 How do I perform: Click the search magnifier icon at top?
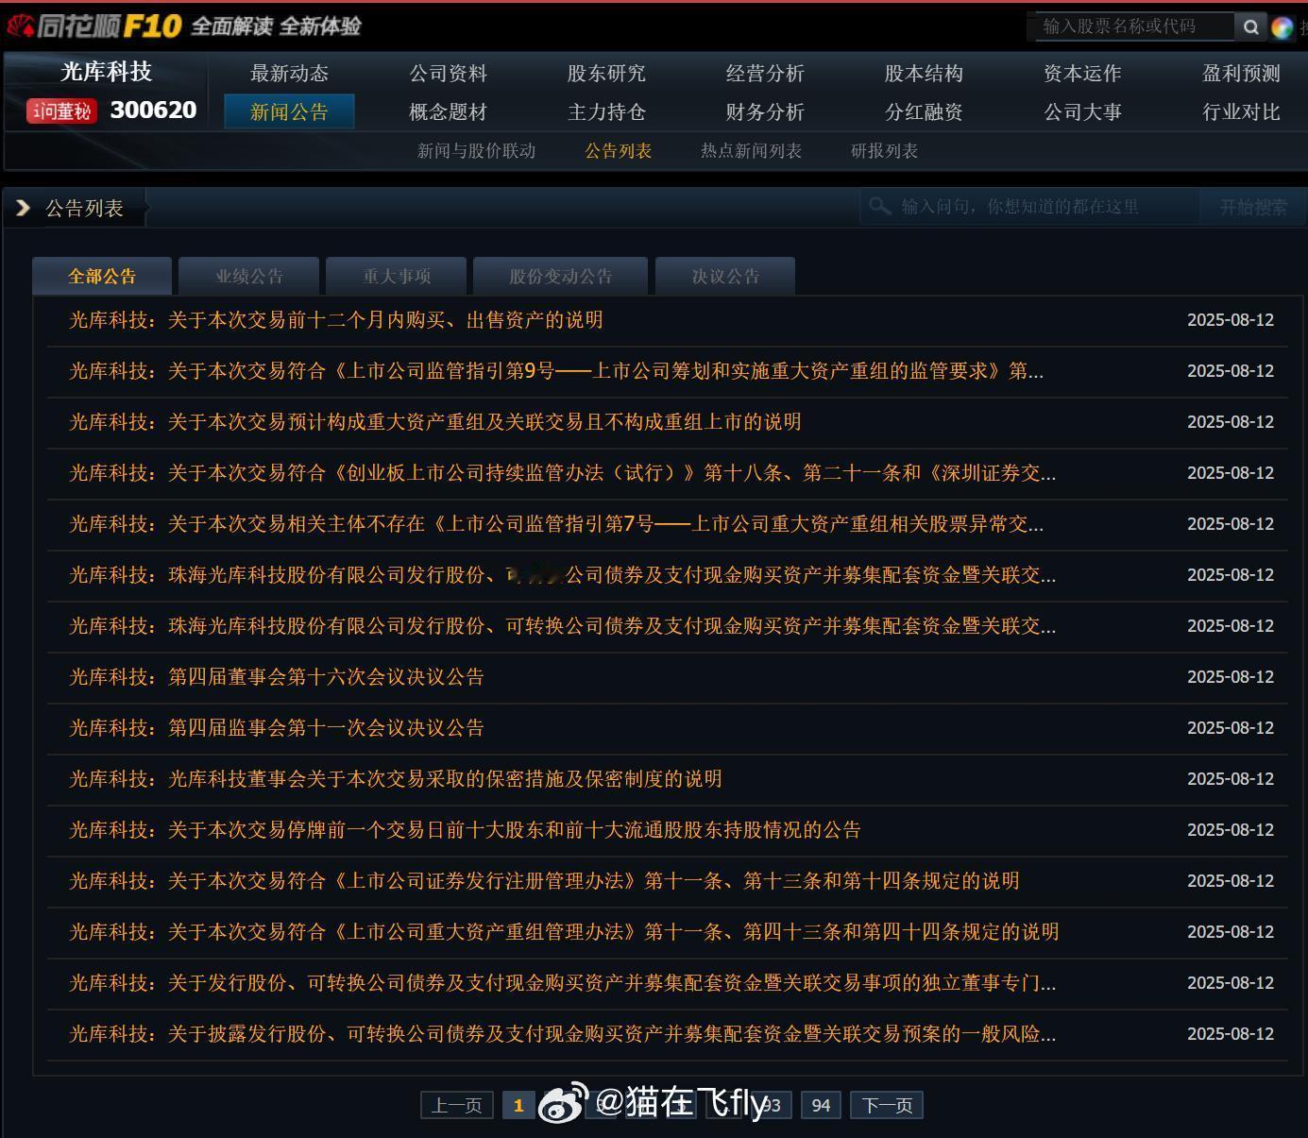click(x=1250, y=27)
